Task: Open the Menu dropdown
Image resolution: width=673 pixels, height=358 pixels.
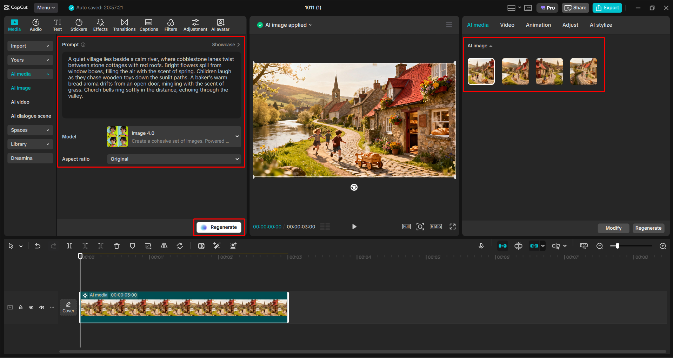Action: tap(46, 7)
